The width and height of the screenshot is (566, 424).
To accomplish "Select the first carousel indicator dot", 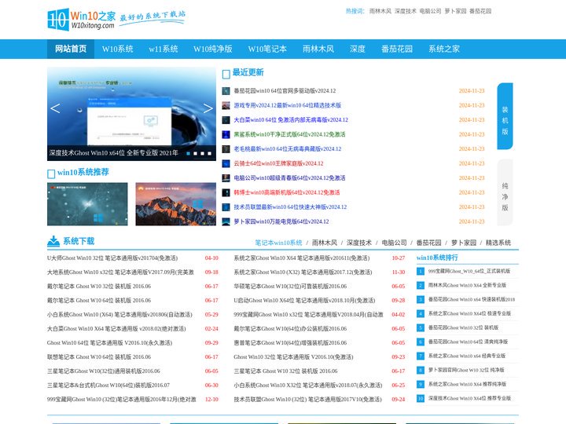I will point(188,153).
